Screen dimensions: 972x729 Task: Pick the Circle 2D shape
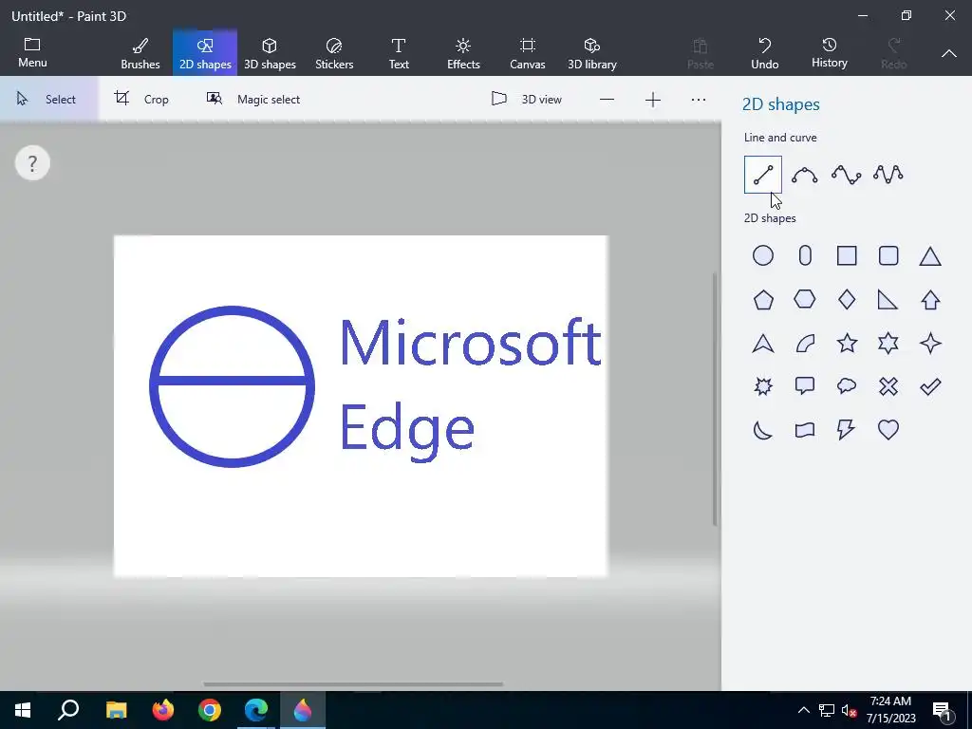[x=763, y=255]
